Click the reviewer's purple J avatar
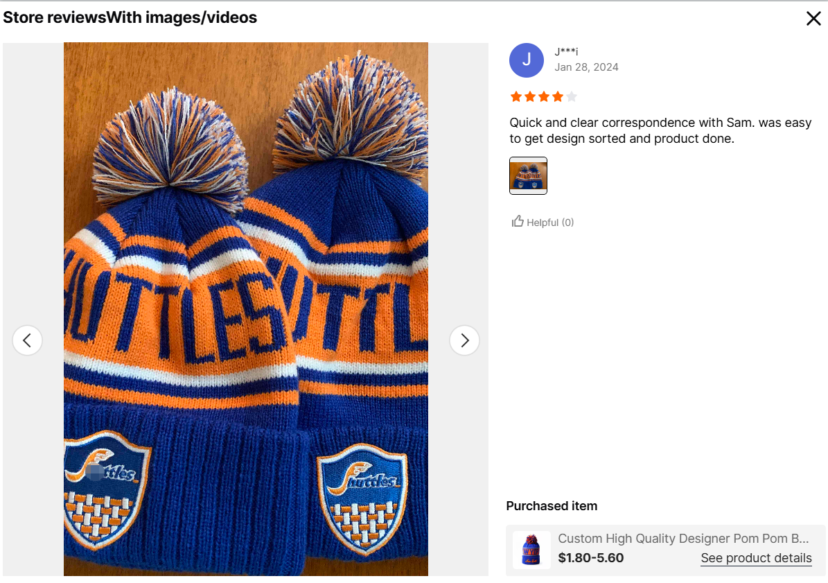The image size is (828, 583). tap(527, 60)
